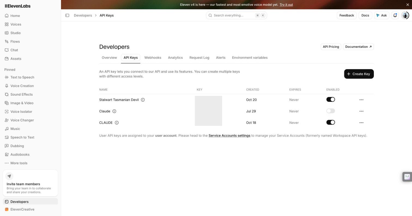Open the floating widget at right edge
This screenshot has height=216, width=412.
click(x=407, y=177)
